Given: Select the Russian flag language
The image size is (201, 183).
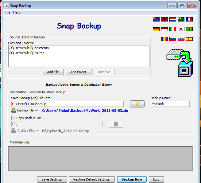Looking at the screenshot, I should click(173, 39).
